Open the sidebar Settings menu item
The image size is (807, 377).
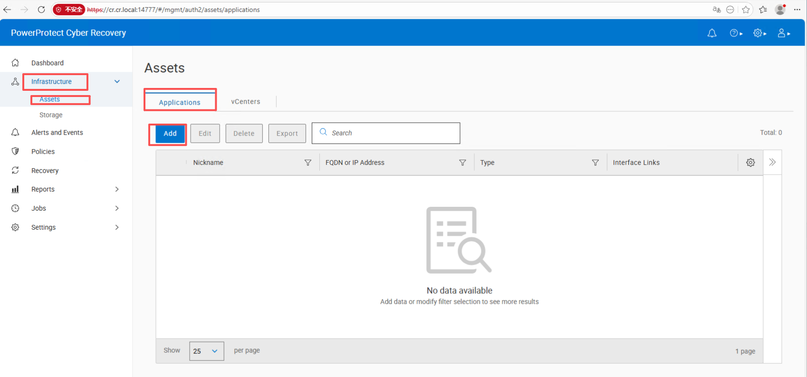43,227
